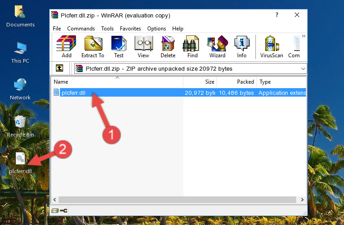This screenshot has height=225, width=344.
Task: Click the Delete toolbar icon
Action: (x=168, y=47)
